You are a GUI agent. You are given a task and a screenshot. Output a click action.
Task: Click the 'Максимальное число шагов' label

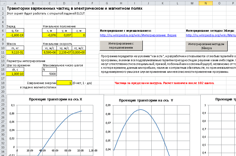(63, 65)
